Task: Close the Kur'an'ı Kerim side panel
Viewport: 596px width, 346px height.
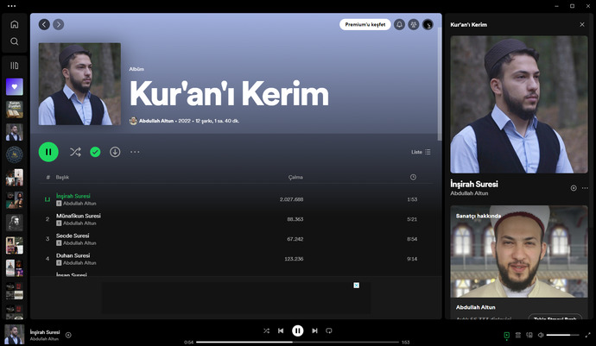Action: click(582, 25)
